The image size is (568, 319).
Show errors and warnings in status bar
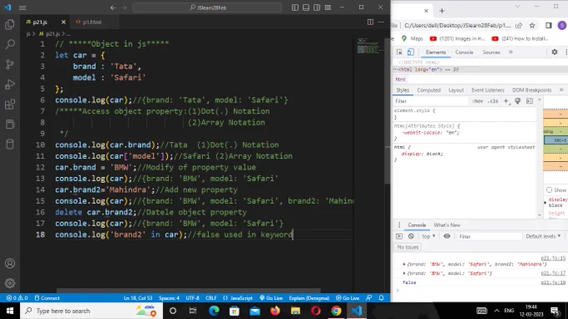[17, 298]
